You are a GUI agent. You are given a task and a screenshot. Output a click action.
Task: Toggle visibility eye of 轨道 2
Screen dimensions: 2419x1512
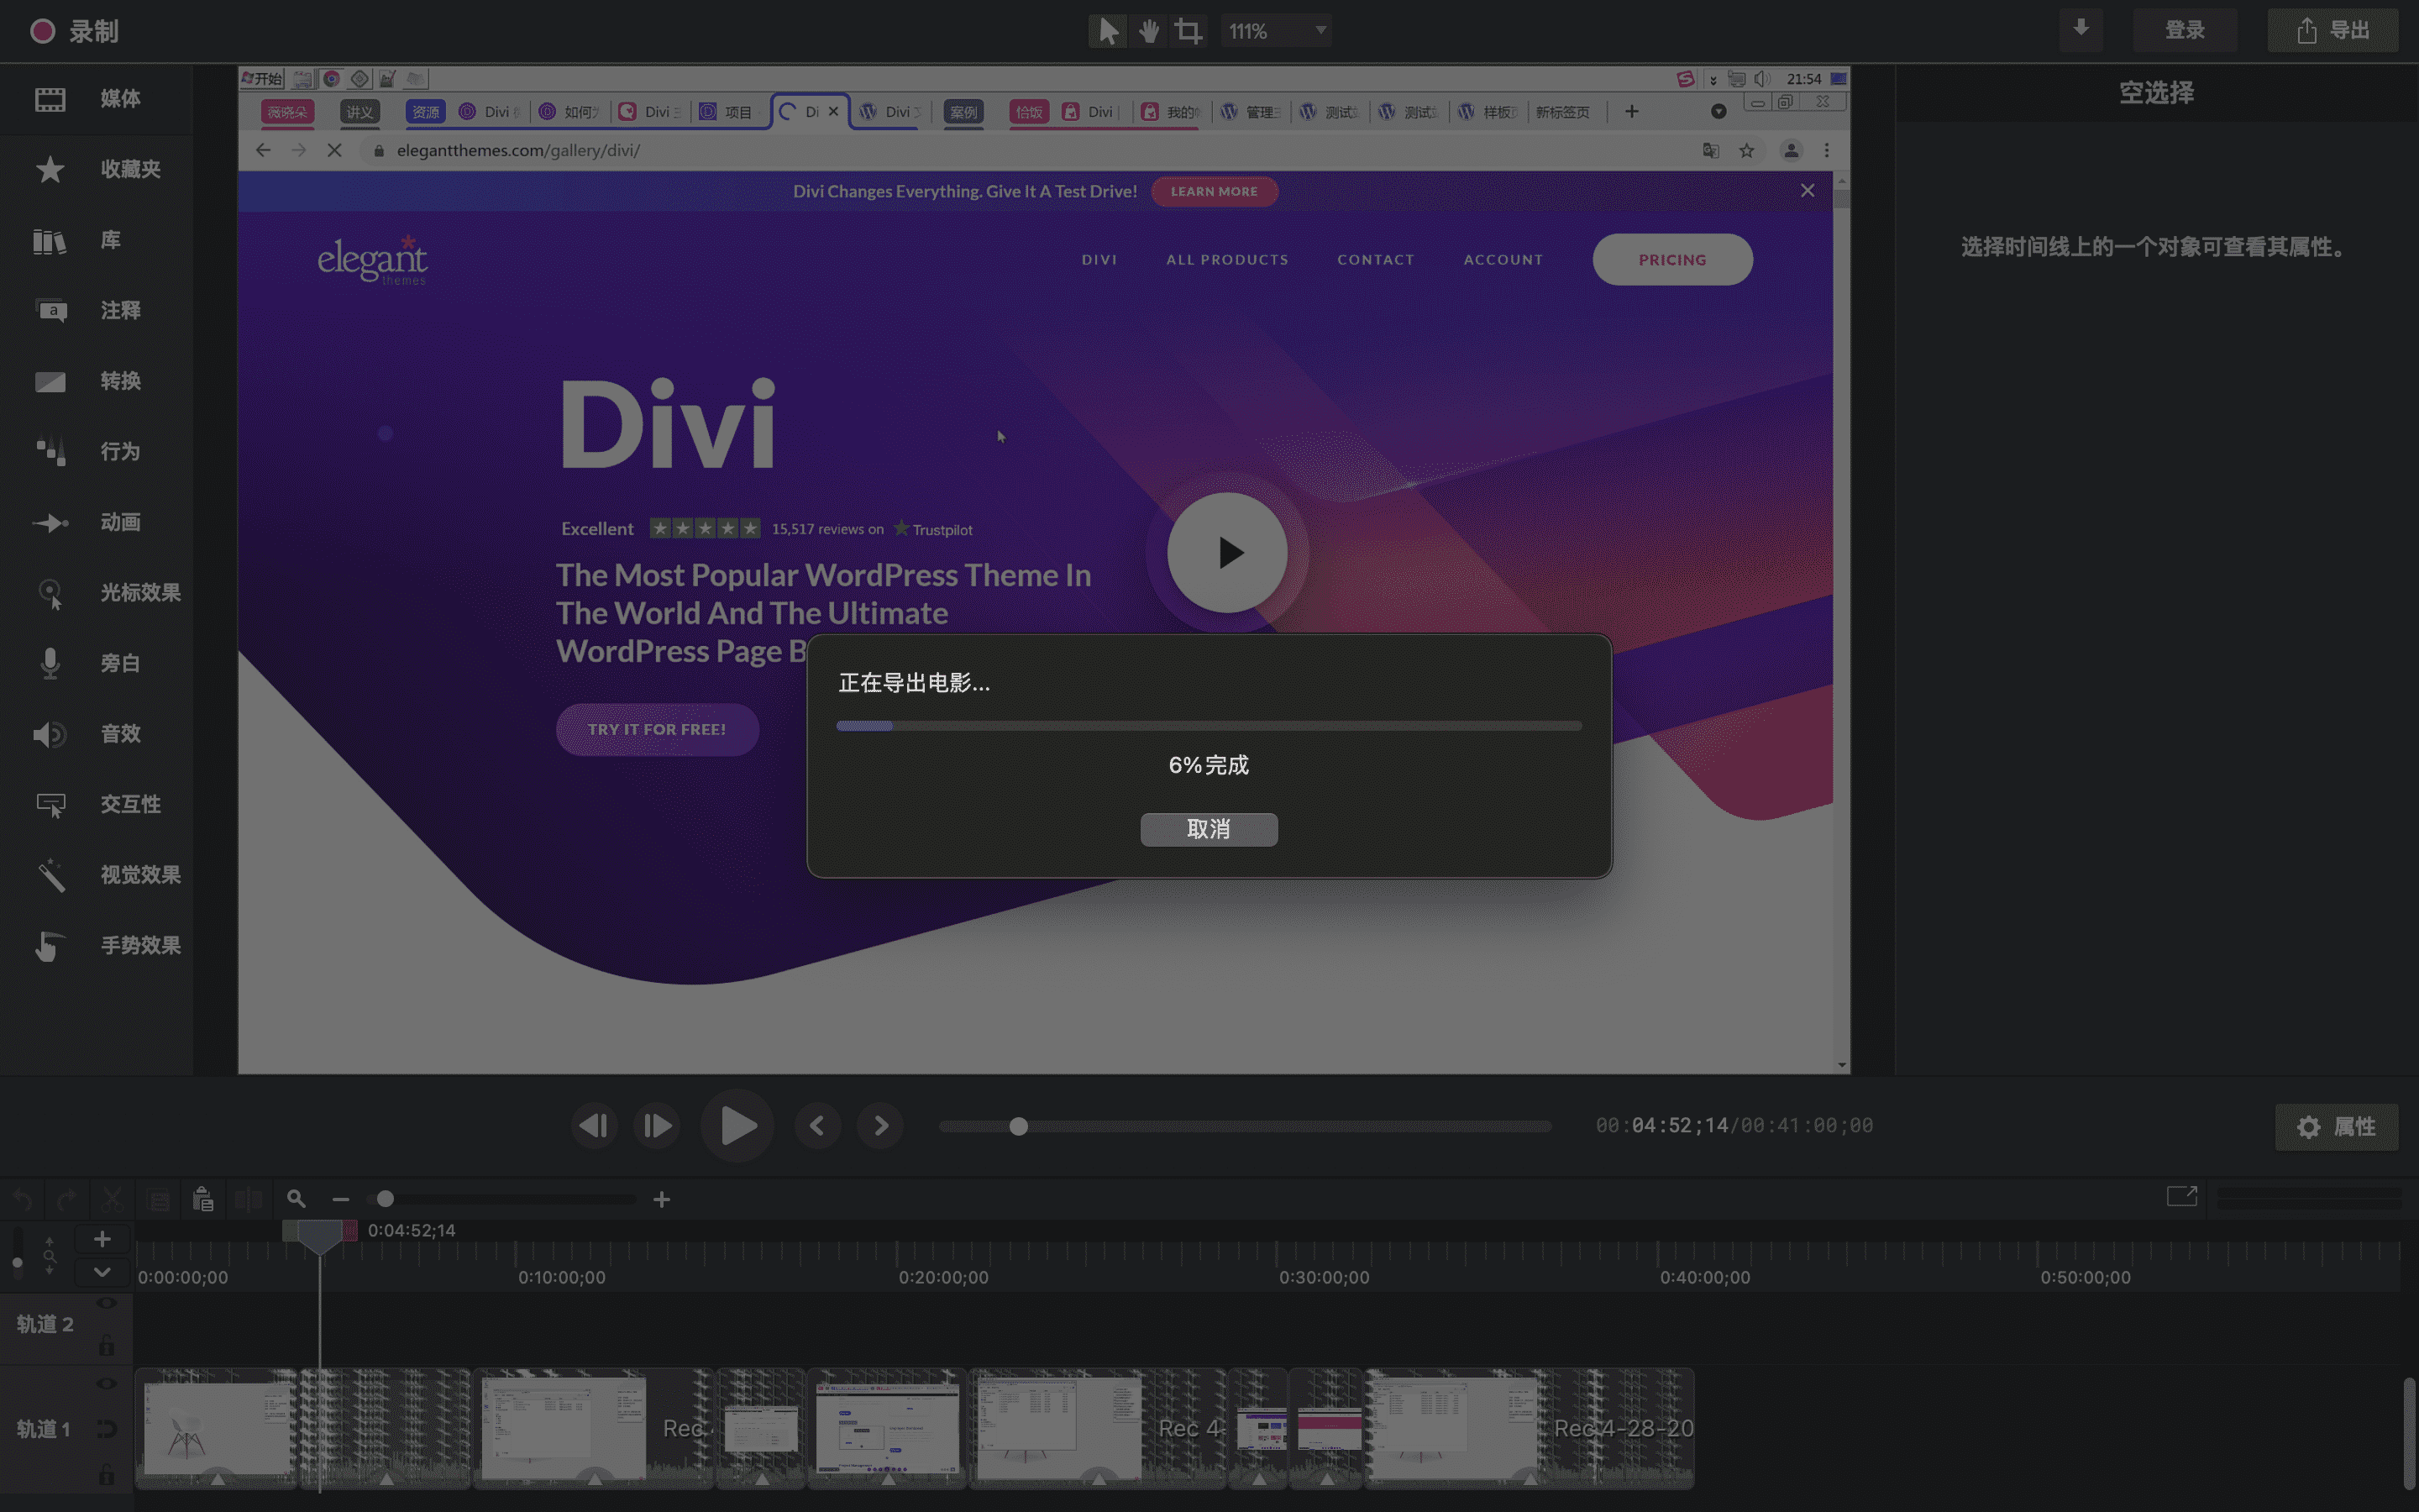click(x=107, y=1303)
